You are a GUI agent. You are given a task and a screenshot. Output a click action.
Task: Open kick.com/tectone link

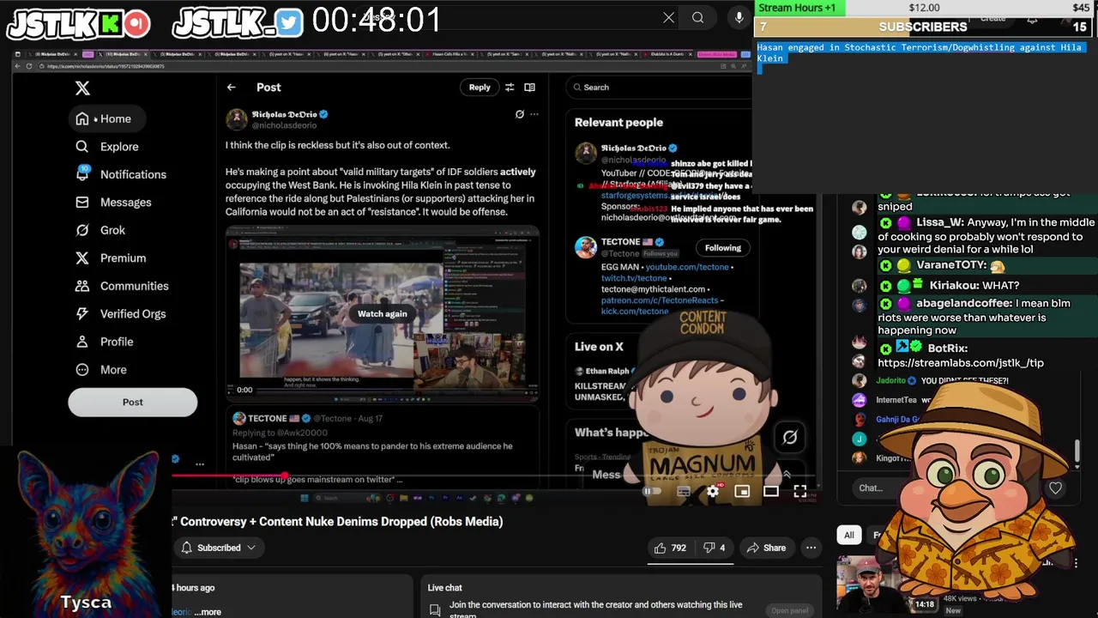(x=635, y=312)
